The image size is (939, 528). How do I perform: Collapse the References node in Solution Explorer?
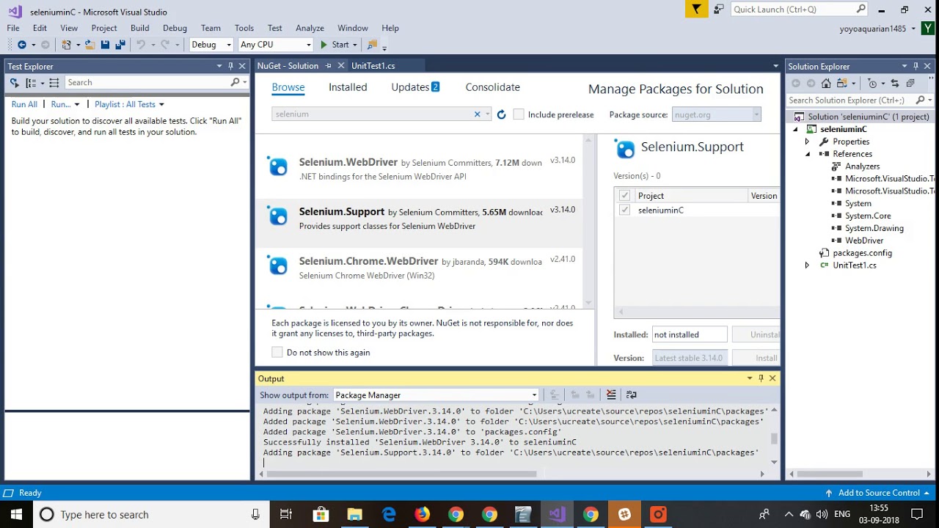(x=807, y=154)
